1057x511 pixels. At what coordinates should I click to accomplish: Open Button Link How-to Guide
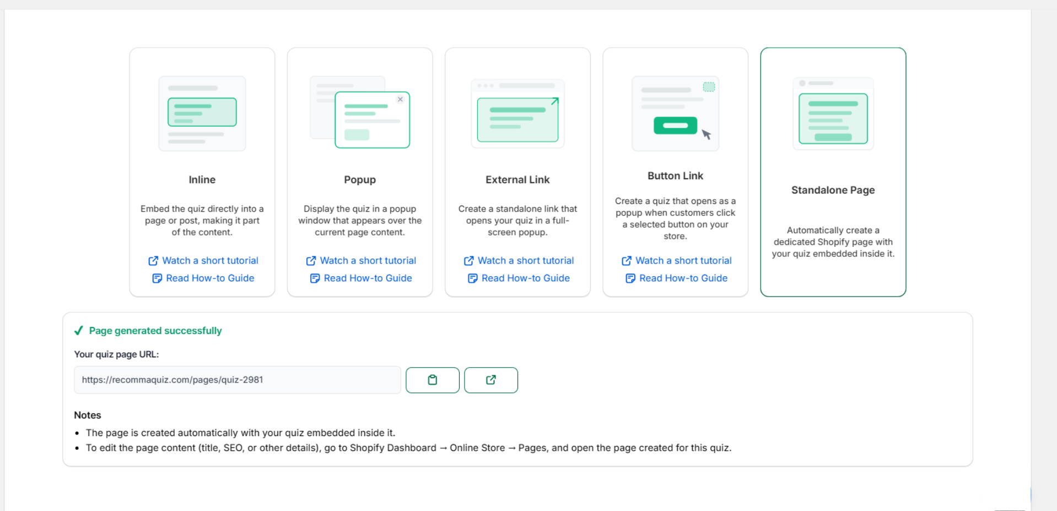click(x=676, y=278)
